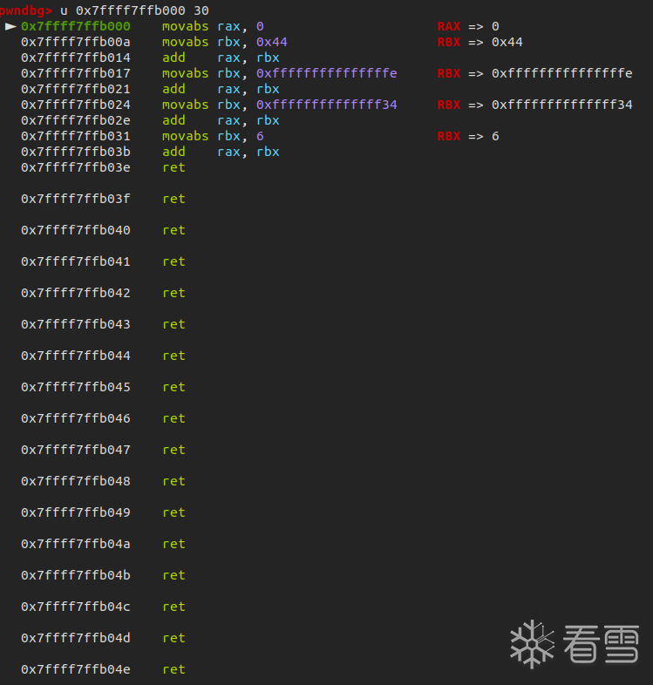Select address 0x7ffff7ffb03e of first ret
The width and height of the screenshot is (653, 685).
pyautogui.click(x=76, y=167)
